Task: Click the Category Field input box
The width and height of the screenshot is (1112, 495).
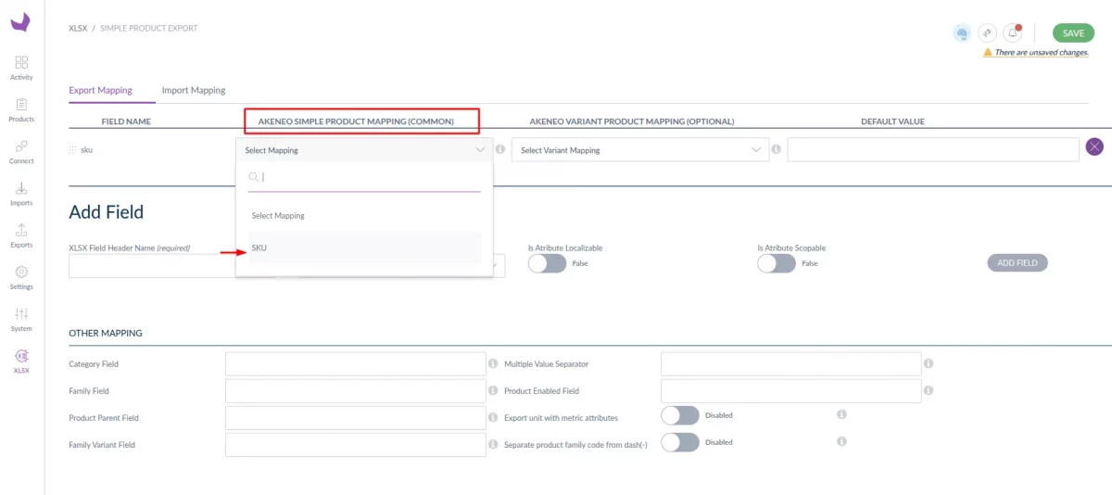Action: point(355,364)
